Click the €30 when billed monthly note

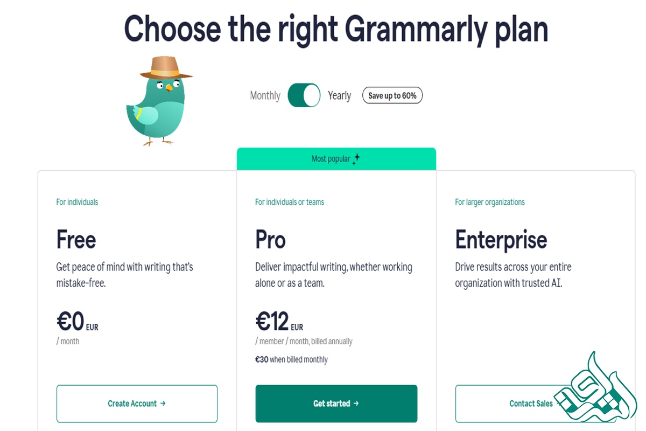(291, 359)
